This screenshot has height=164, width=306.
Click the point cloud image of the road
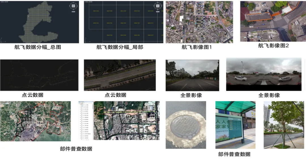tap(120, 75)
